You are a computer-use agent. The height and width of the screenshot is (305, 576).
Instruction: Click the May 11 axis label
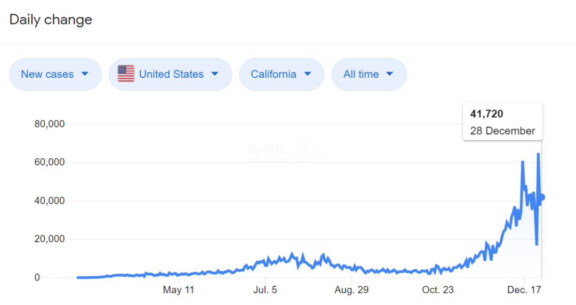[179, 290]
